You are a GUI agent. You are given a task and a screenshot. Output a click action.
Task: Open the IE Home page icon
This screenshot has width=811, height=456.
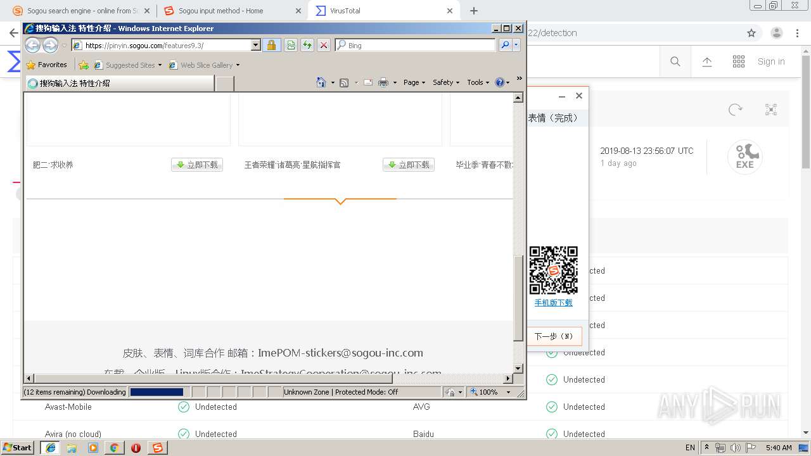point(321,82)
